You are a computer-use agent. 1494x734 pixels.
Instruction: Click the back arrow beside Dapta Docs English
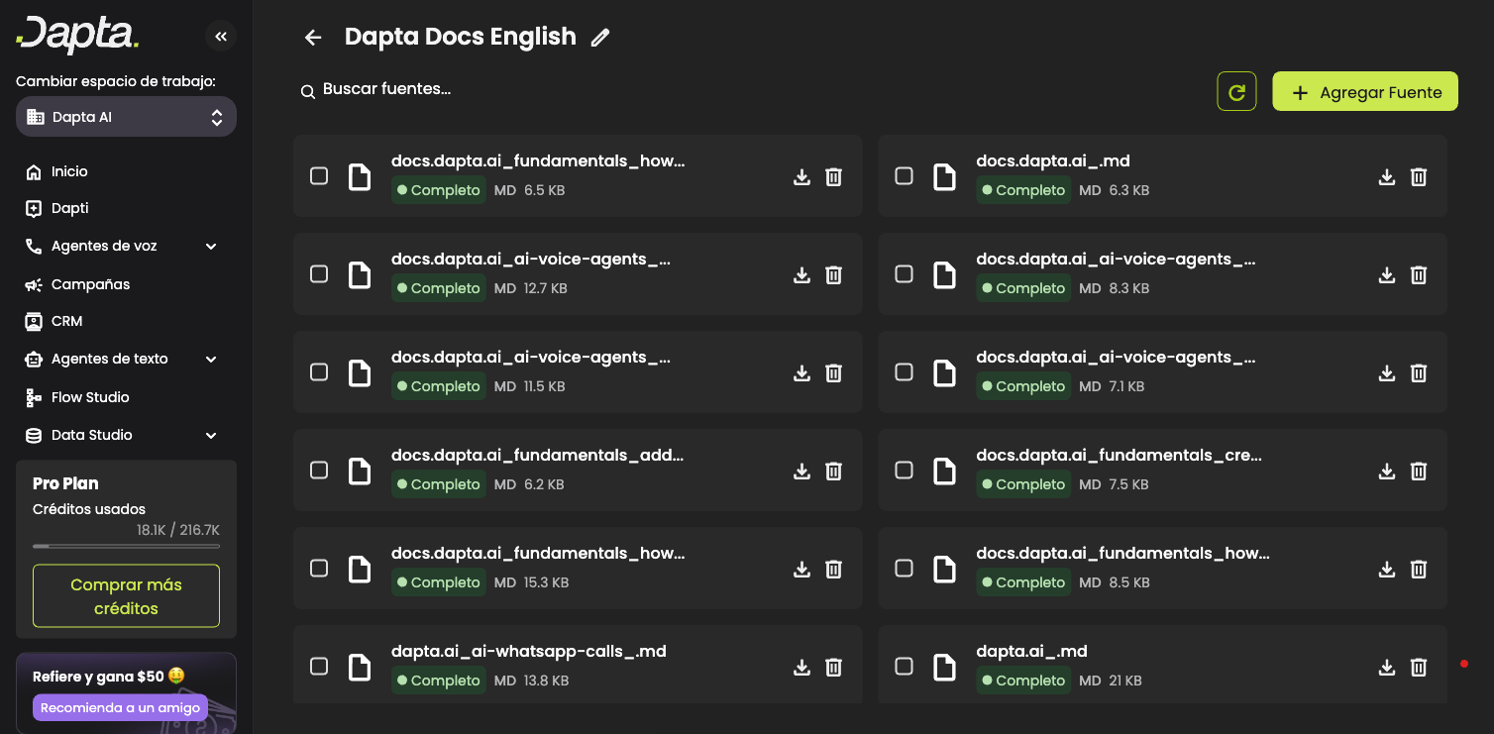pyautogui.click(x=313, y=38)
